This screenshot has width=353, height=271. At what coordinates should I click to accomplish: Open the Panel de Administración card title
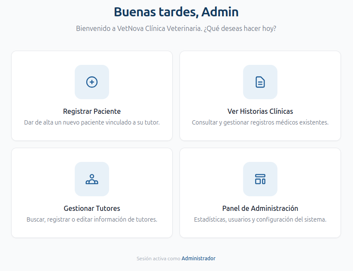[x=260, y=208]
